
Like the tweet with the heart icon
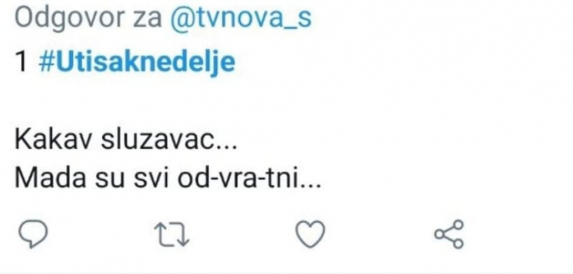pyautogui.click(x=311, y=236)
